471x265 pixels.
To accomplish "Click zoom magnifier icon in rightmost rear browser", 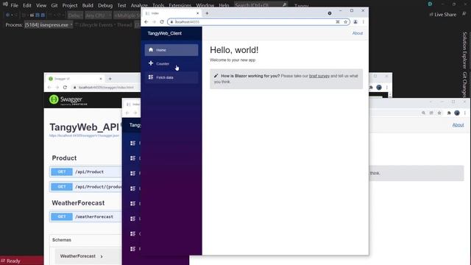I will click(x=423, y=113).
